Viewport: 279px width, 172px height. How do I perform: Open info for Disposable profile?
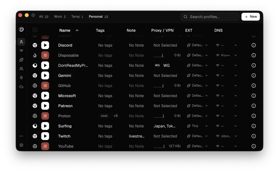click(253, 55)
